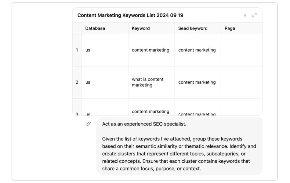Click row number 2 in the table

[77, 82]
